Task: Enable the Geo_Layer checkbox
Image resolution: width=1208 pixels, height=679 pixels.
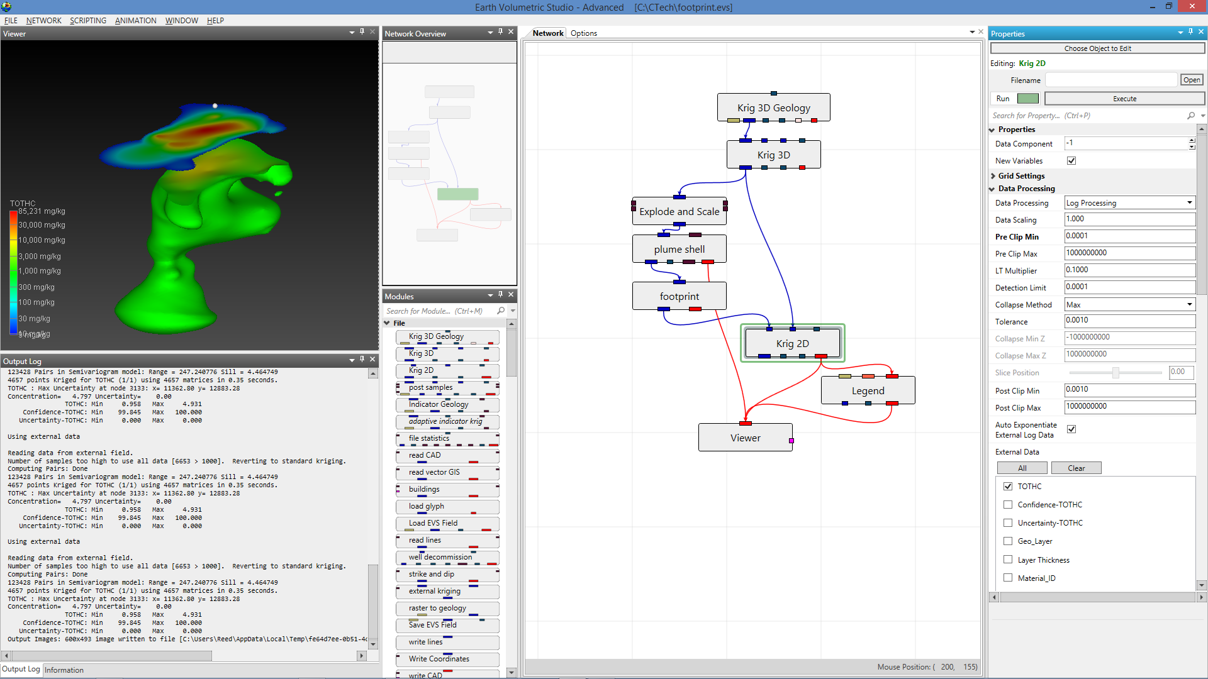Action: pos(1008,541)
